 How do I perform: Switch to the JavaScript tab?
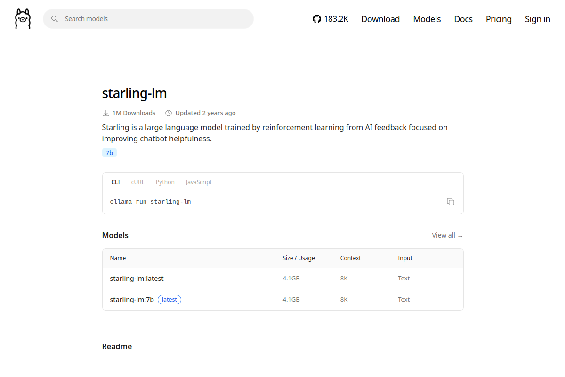pyautogui.click(x=199, y=182)
